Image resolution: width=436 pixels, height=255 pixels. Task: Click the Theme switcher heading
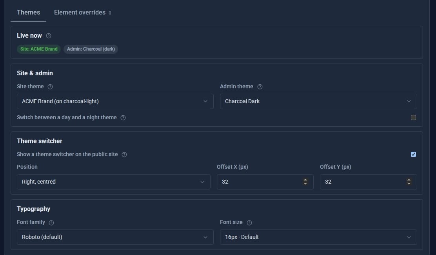coord(40,141)
